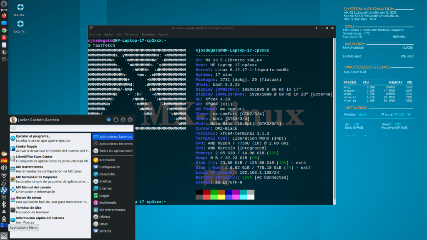Open MX Manual del usuario from favorites
The width and height of the screenshot is (427, 240).
pos(50,190)
